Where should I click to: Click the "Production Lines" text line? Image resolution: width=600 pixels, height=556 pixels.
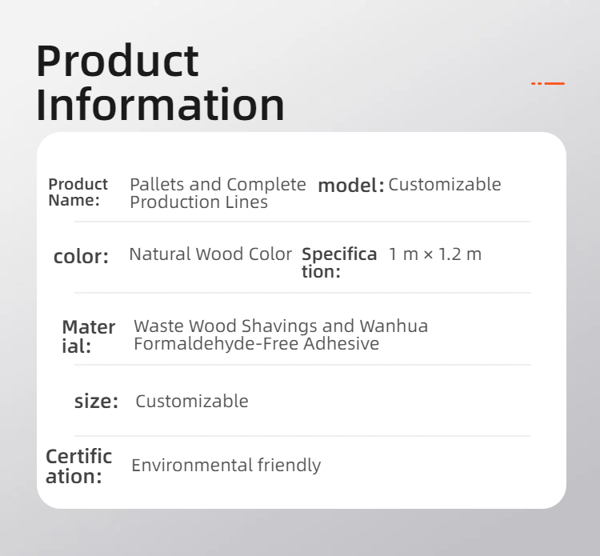pos(198,202)
